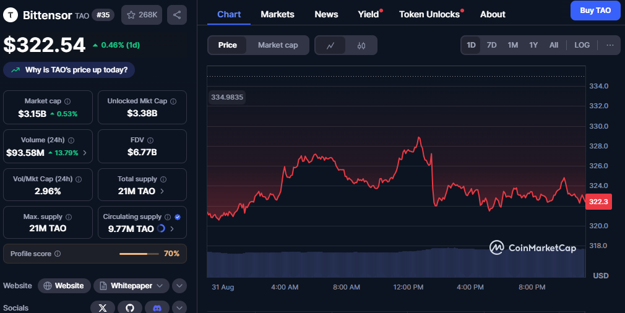Switch to line chart view icon
625x313 pixels.
click(x=330, y=45)
